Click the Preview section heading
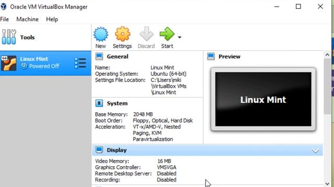This screenshot has height=187, width=334. click(x=230, y=57)
